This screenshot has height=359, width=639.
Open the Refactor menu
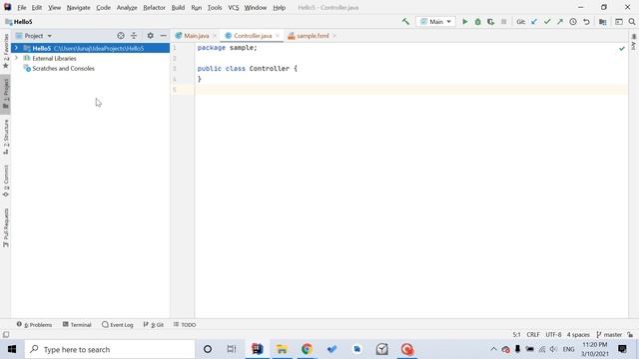point(154,8)
